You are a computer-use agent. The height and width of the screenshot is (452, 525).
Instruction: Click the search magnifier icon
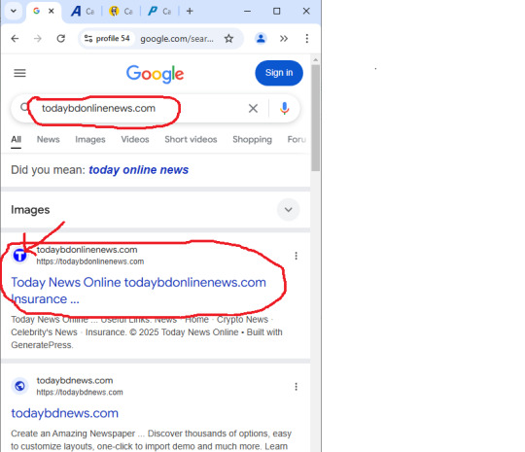click(24, 108)
